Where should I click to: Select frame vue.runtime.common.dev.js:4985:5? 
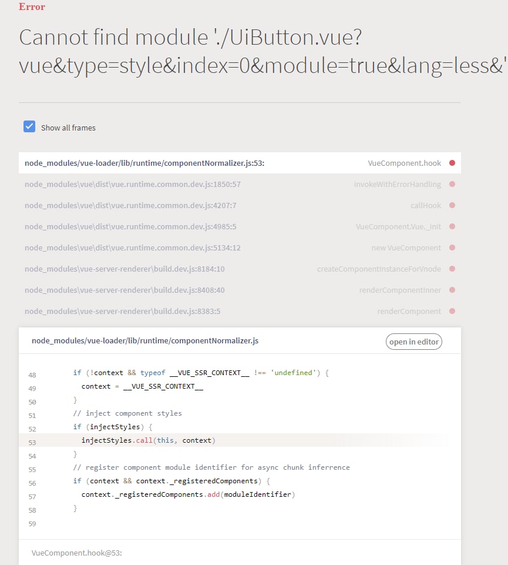coord(240,227)
